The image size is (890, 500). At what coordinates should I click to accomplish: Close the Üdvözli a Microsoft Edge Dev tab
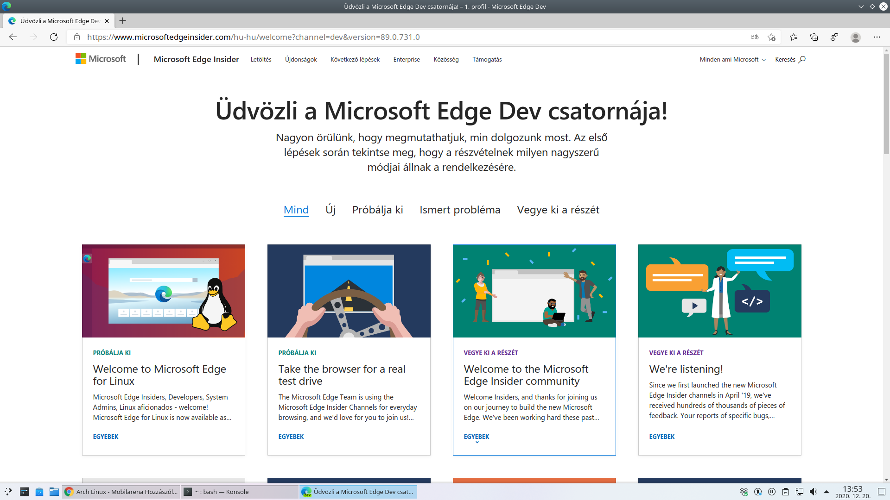pos(107,21)
